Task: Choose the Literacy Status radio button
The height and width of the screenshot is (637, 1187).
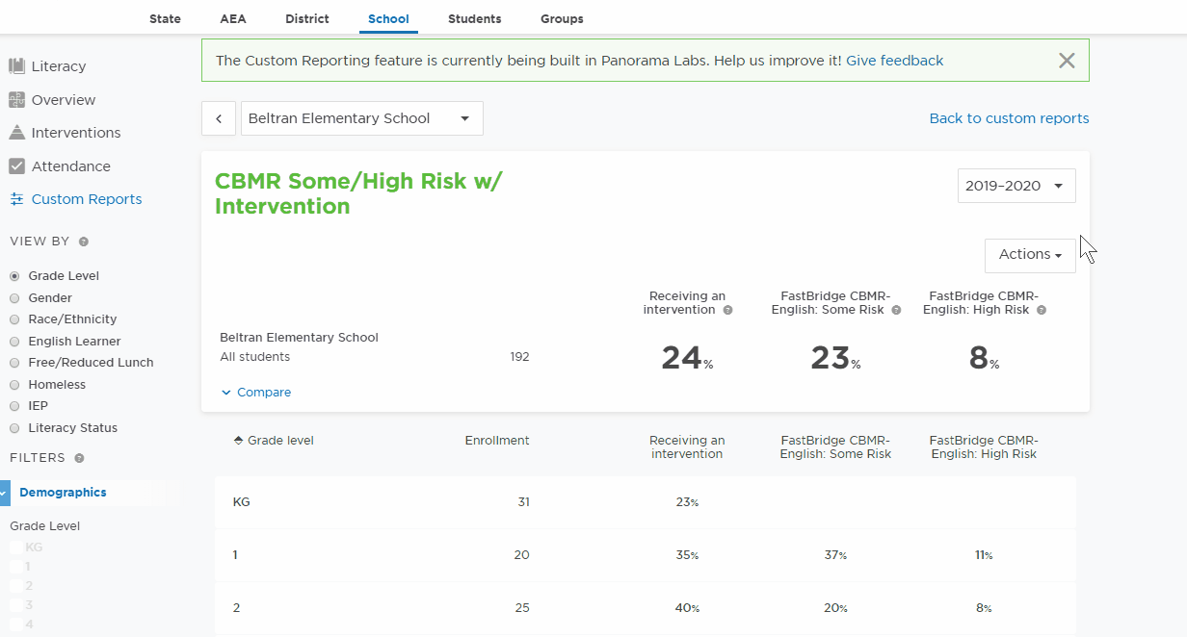Action: [14, 428]
